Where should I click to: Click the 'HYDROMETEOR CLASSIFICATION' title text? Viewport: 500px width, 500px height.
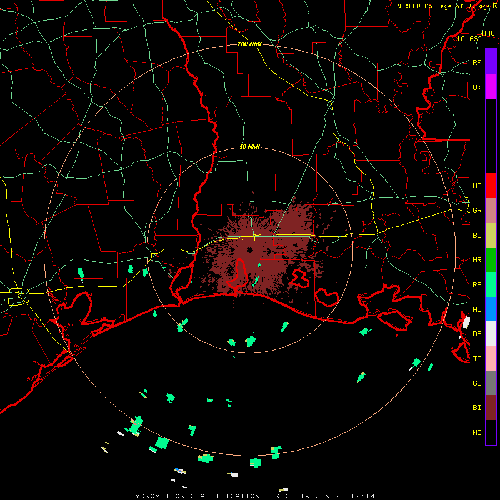click(x=195, y=496)
